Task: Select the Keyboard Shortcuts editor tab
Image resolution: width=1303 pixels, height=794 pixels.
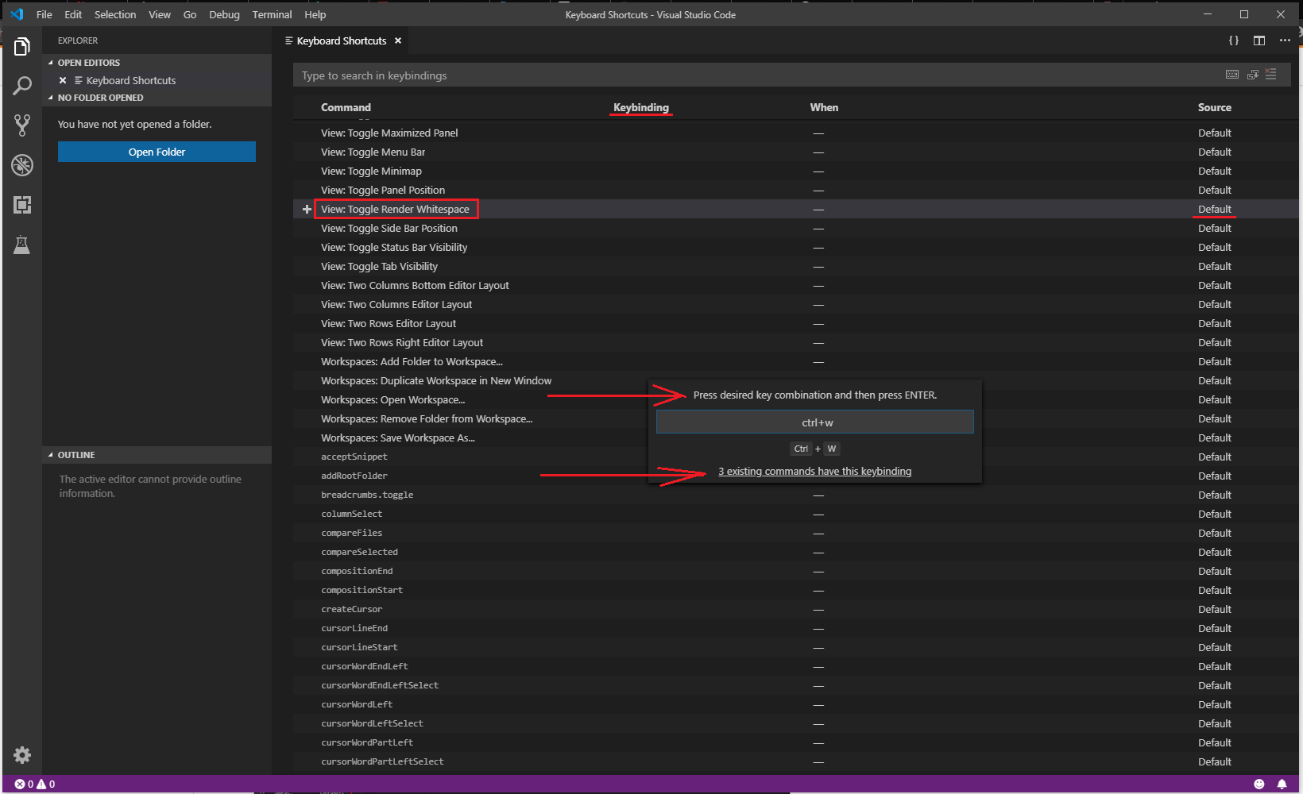Action: 342,40
